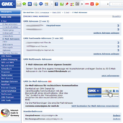Click the 'jetzt informieren' link
The height and width of the screenshot is (123, 123).
(x=110, y=76)
